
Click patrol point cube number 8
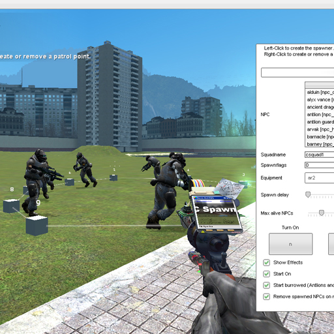(x=11, y=206)
